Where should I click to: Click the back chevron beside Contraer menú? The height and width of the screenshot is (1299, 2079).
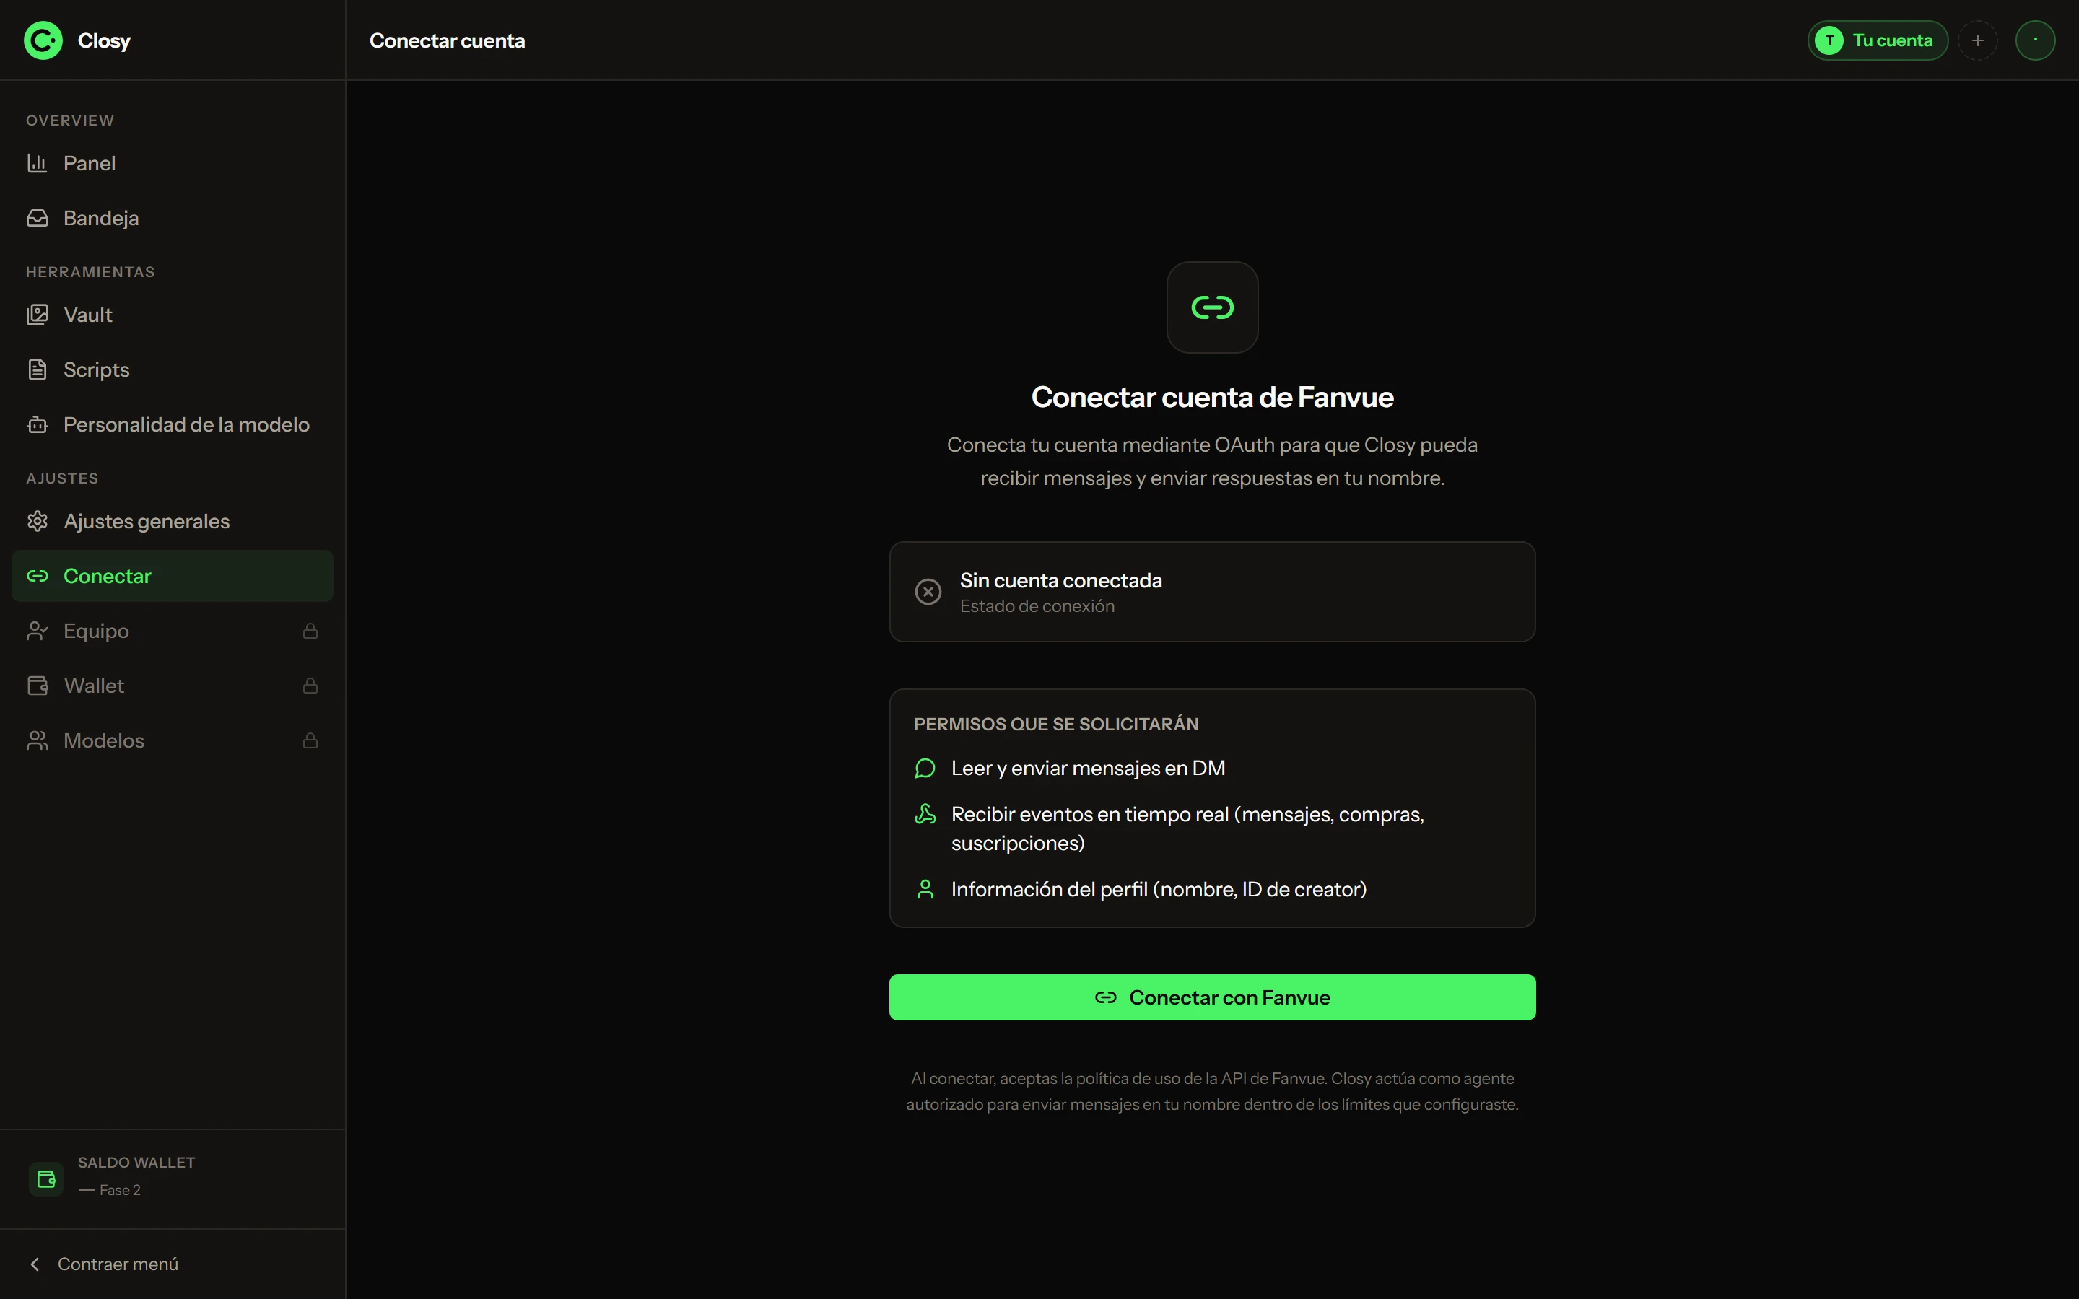[35, 1264]
